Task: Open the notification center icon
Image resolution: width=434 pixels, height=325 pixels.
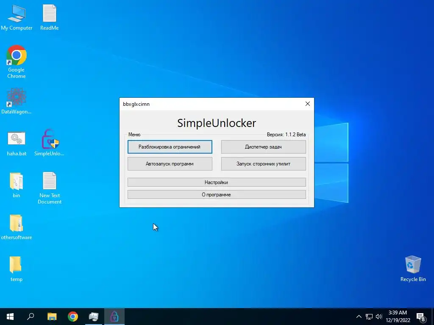Action: 421,317
